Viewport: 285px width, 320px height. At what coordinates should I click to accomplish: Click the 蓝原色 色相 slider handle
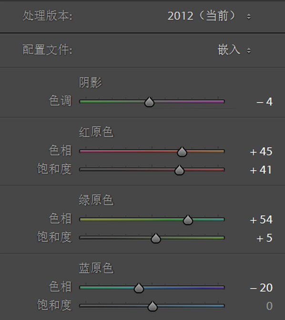(139, 288)
